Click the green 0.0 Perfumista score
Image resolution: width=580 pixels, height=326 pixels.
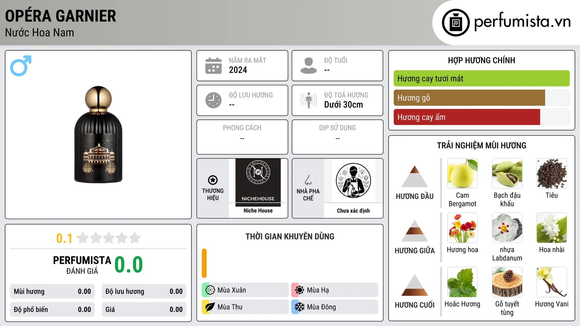[129, 265]
